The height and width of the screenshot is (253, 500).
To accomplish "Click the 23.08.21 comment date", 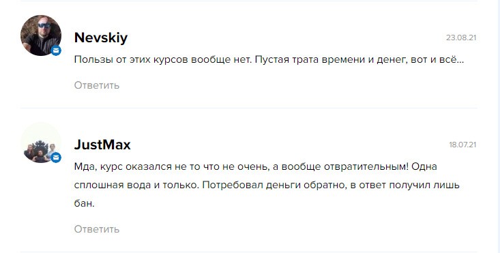I will 461,38.
